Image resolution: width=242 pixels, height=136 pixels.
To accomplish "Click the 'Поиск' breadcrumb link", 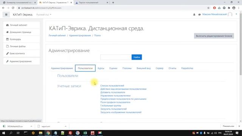I will (x=98, y=36).
